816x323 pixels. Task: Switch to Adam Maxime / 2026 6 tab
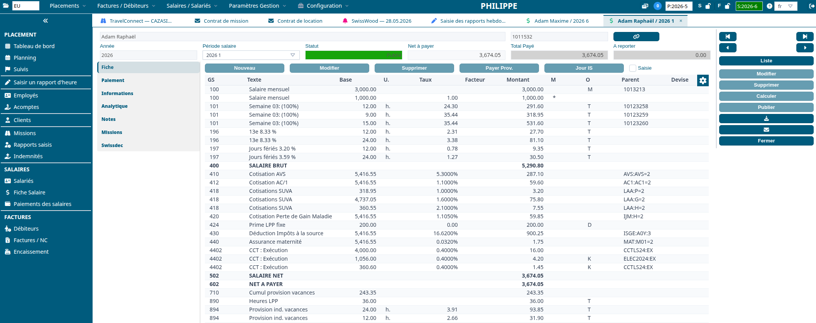click(558, 21)
